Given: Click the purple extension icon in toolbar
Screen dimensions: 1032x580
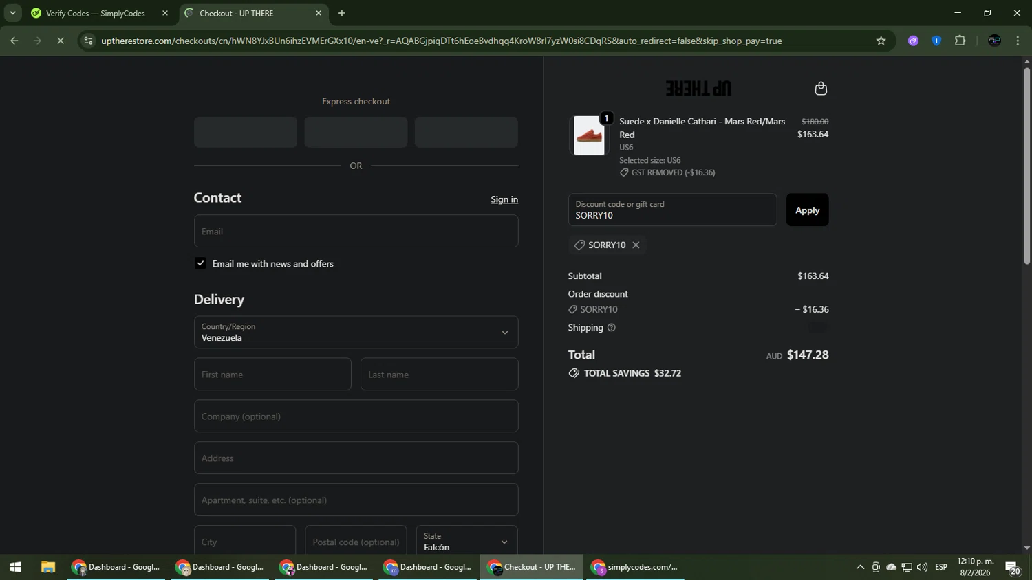Looking at the screenshot, I should click(x=913, y=41).
